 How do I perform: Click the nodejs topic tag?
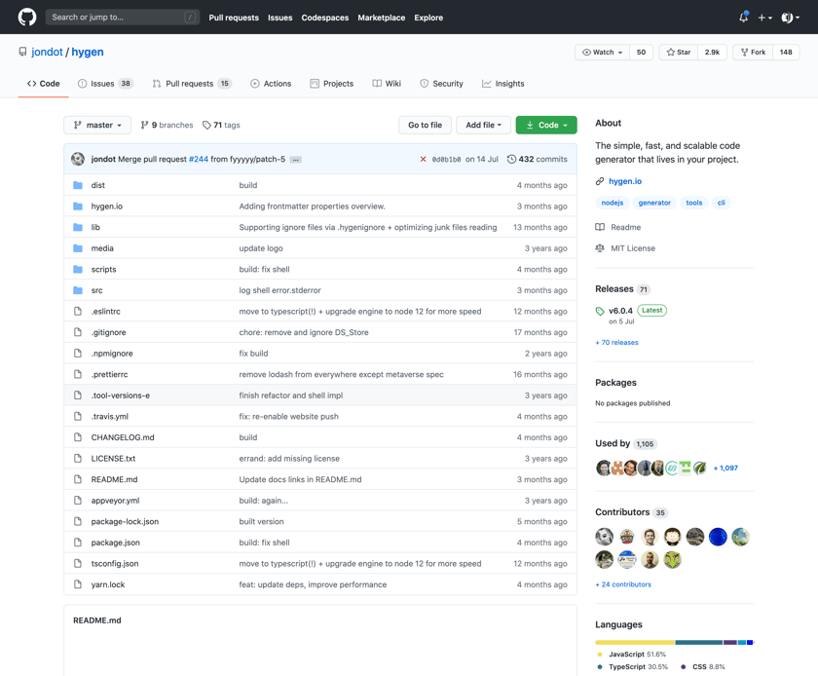click(x=612, y=203)
